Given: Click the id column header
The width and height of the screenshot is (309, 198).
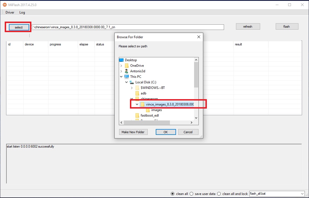Looking at the screenshot, I should pos(15,44).
